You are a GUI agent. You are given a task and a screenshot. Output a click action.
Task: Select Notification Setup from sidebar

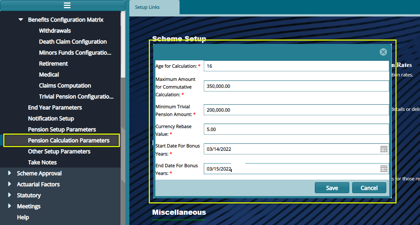tap(51, 118)
